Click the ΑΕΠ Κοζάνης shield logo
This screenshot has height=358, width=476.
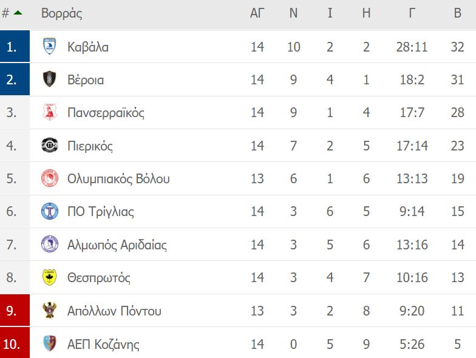50,343
